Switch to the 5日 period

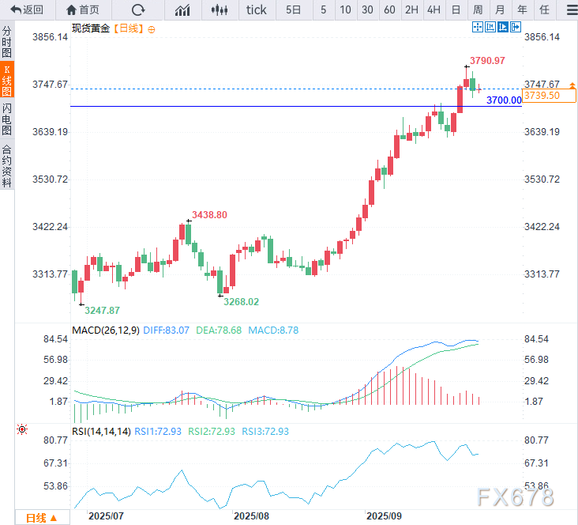click(x=294, y=9)
